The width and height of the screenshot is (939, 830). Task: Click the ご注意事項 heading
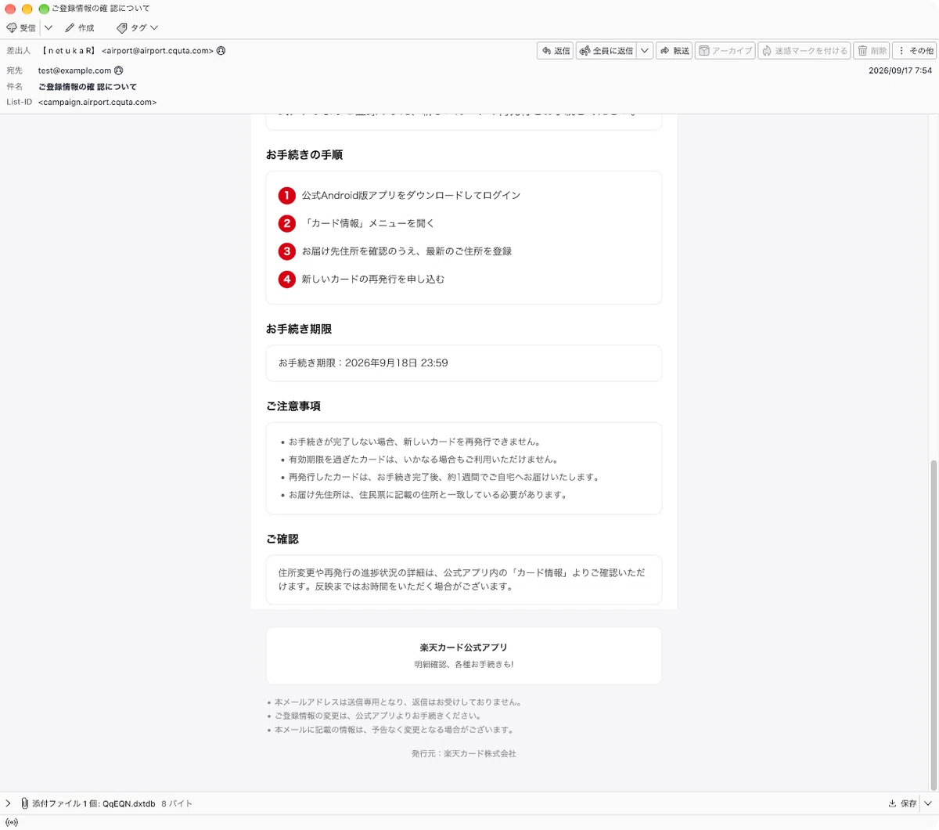coord(293,406)
